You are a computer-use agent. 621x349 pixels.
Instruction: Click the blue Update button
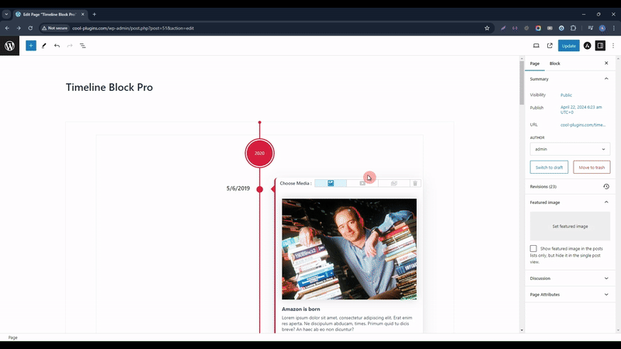point(569,46)
